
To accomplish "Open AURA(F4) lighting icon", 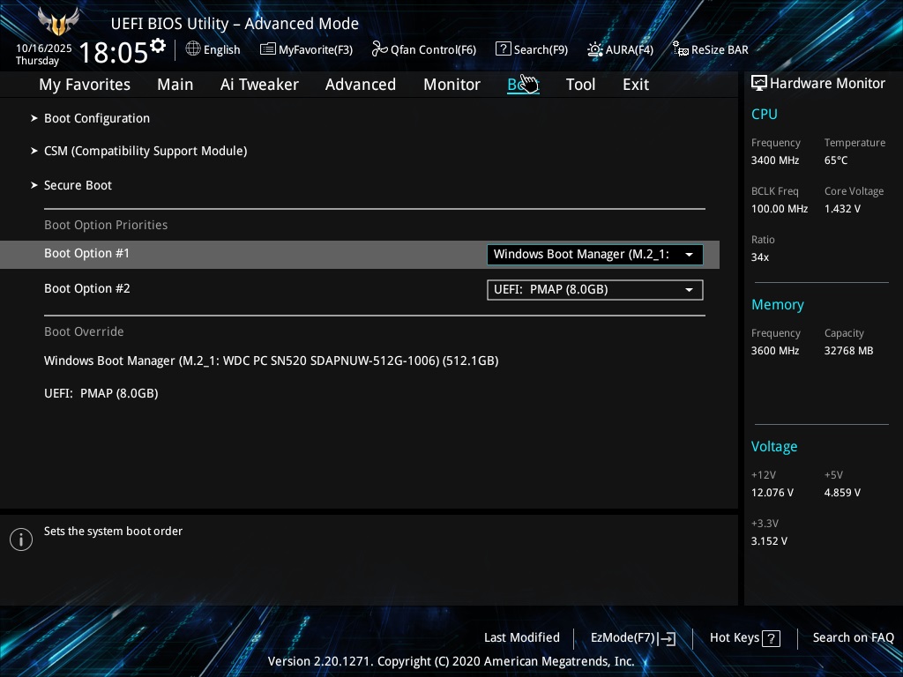I will (x=595, y=49).
